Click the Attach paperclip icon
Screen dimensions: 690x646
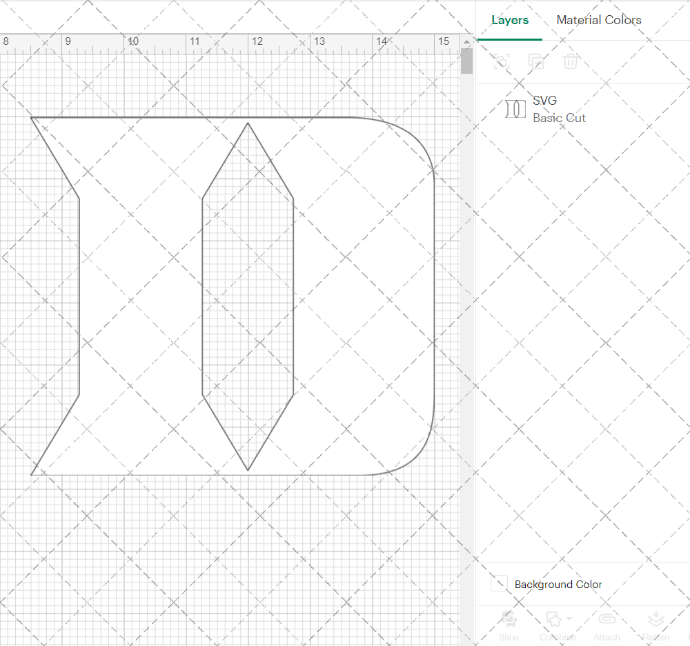(607, 619)
